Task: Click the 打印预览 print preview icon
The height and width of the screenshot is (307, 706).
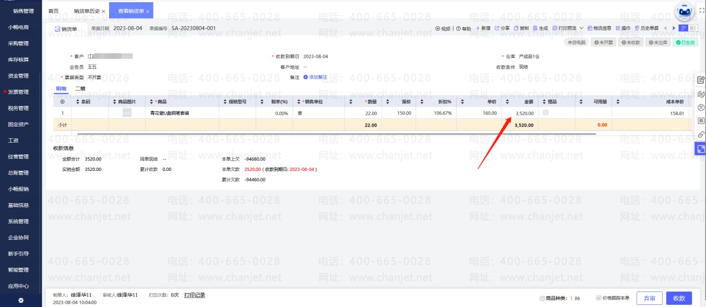Action: 555,28
